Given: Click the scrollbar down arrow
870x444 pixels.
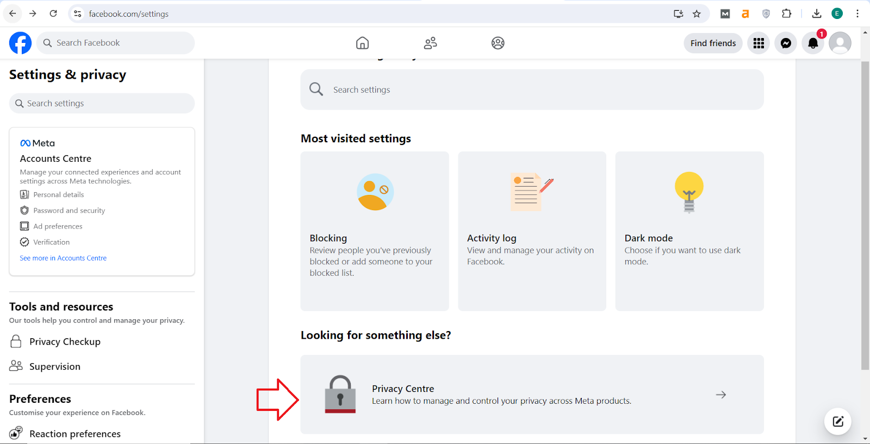Looking at the screenshot, I should pyautogui.click(x=865, y=439).
